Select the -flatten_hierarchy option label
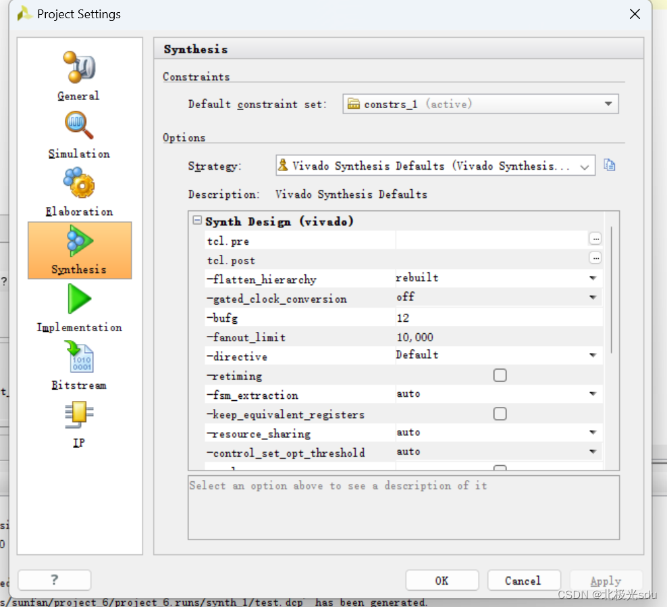The width and height of the screenshot is (667, 607). point(262,279)
